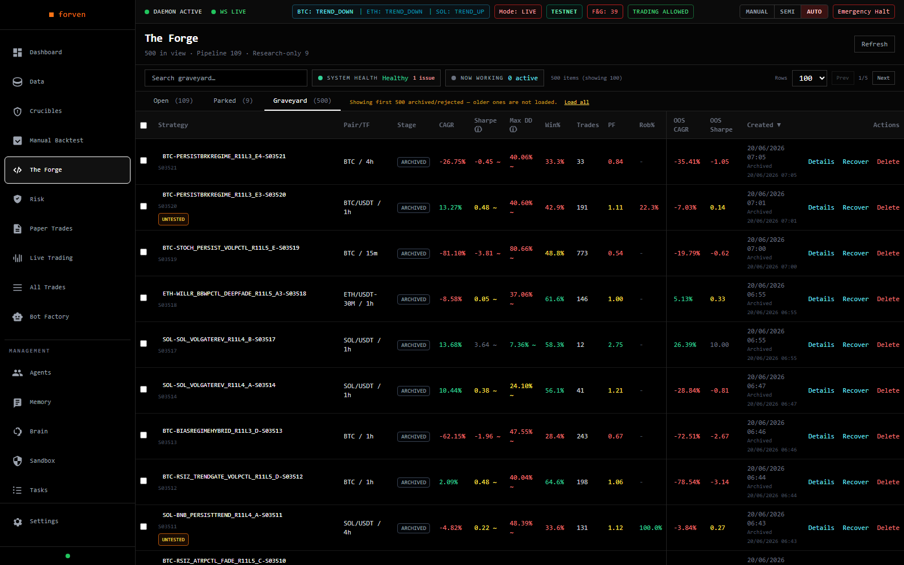Click the F&G: 39 indicator
Viewport: 904px width, 565px height.
click(605, 12)
